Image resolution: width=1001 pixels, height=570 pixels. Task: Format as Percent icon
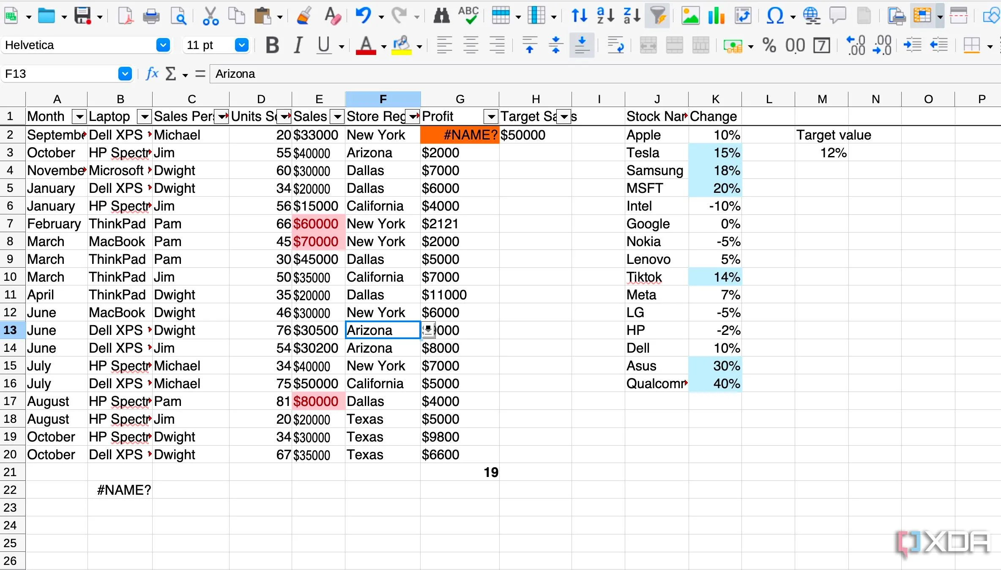pyautogui.click(x=769, y=45)
